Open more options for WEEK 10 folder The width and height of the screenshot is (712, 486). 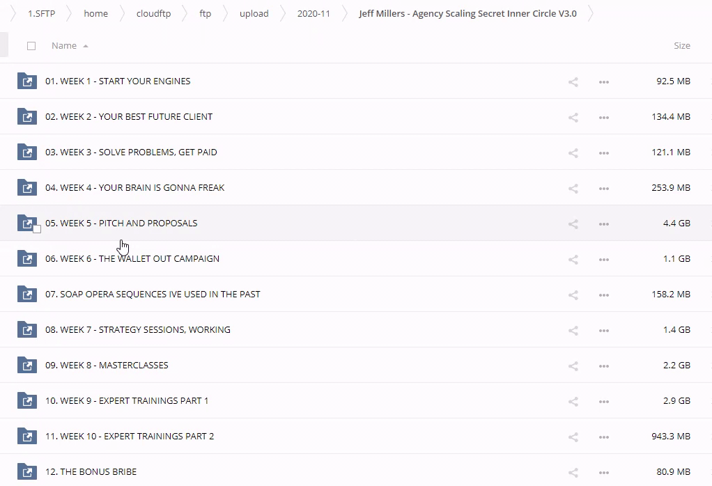pos(603,437)
